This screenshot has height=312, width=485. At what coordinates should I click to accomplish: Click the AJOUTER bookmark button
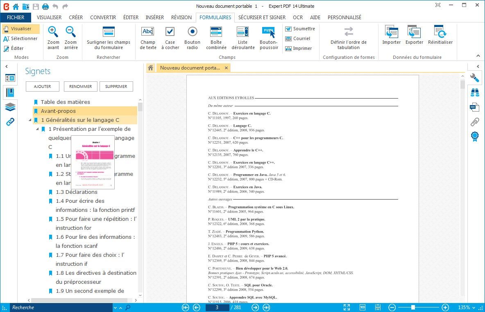point(42,86)
